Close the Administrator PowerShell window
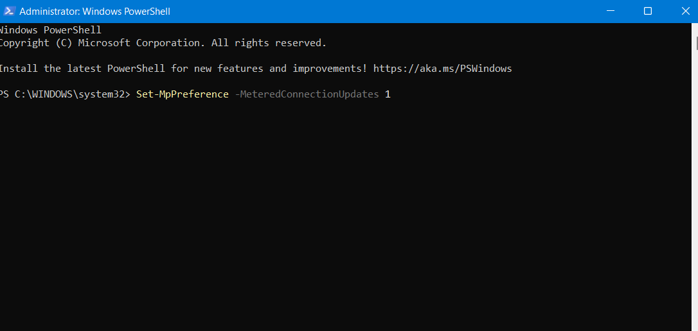Viewport: 698px width, 331px height. (x=685, y=12)
